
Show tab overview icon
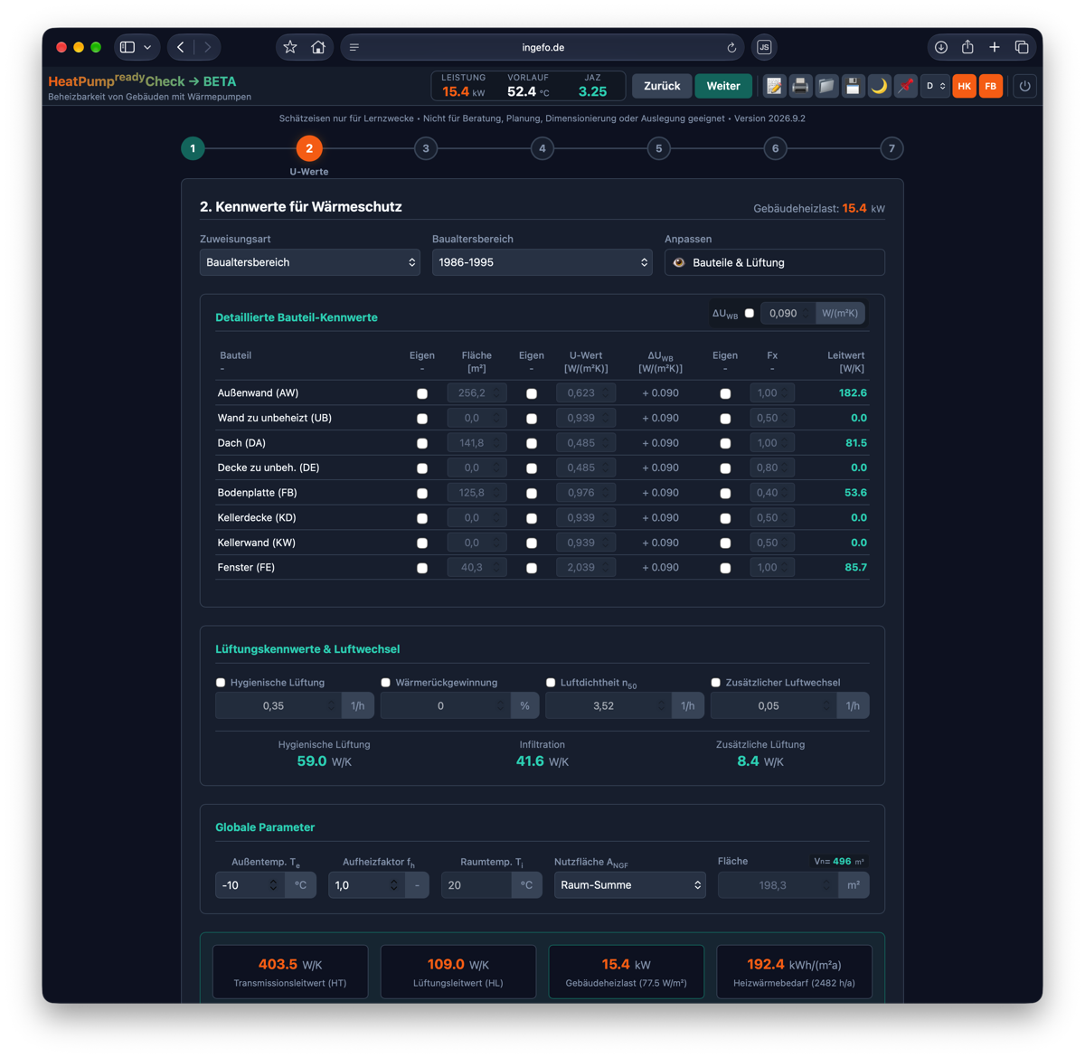pyautogui.click(x=1022, y=47)
